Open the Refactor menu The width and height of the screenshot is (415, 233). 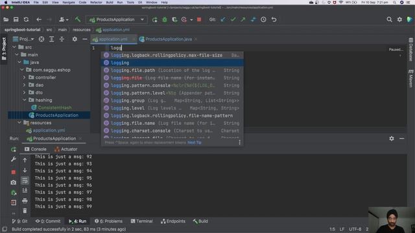[96, 3]
